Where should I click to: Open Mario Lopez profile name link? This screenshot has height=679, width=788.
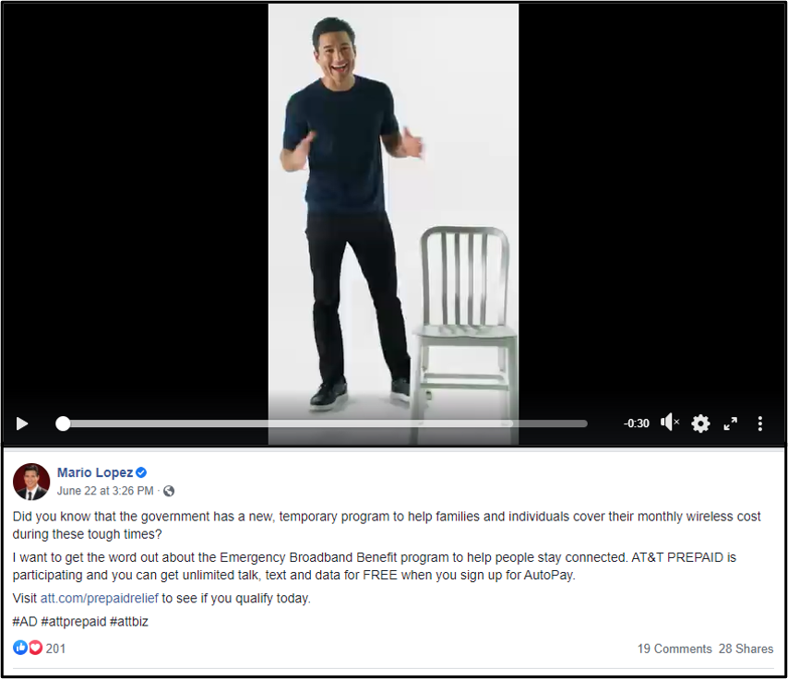coord(95,472)
